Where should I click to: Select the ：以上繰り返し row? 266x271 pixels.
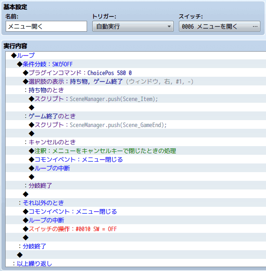click(136, 264)
